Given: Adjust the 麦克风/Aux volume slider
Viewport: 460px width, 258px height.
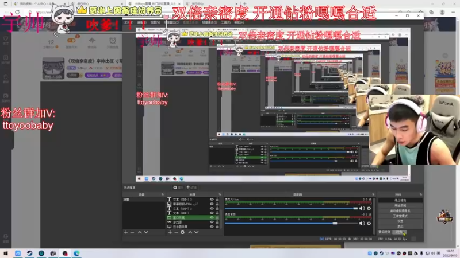Looking at the screenshot, I should click(292, 208).
